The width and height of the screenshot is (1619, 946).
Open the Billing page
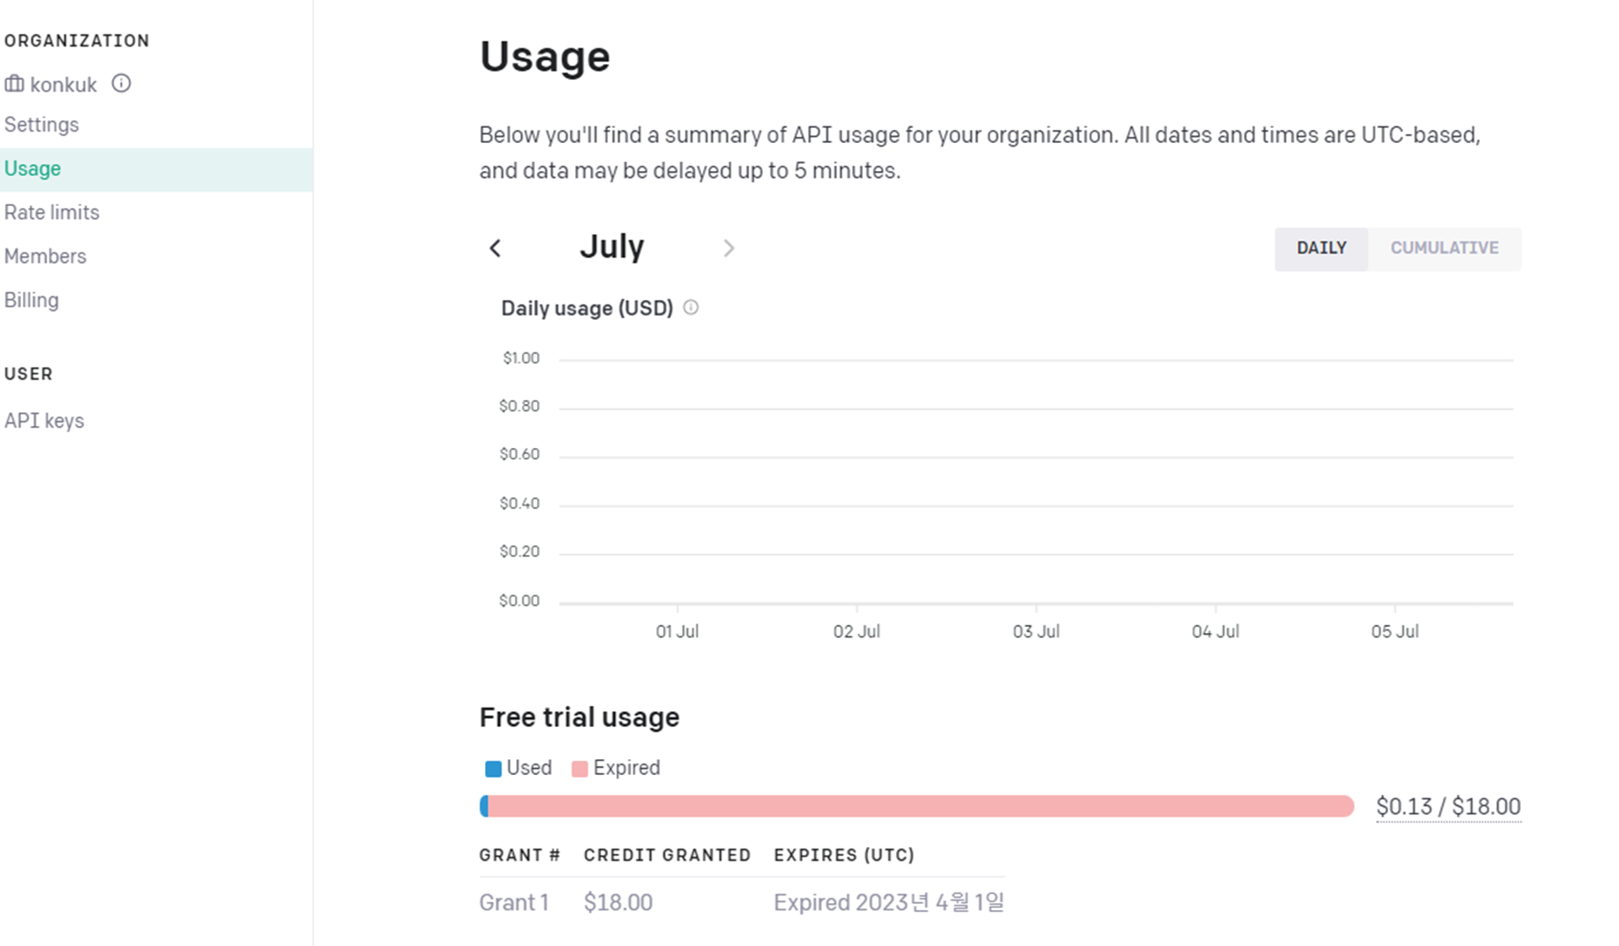pos(32,300)
